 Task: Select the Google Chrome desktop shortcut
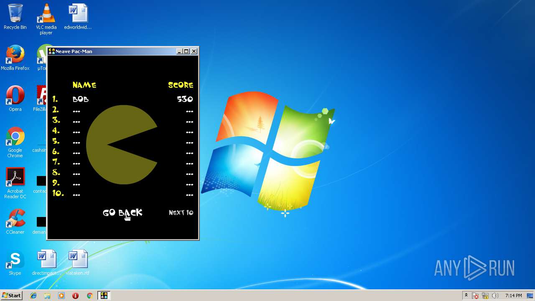click(15, 142)
